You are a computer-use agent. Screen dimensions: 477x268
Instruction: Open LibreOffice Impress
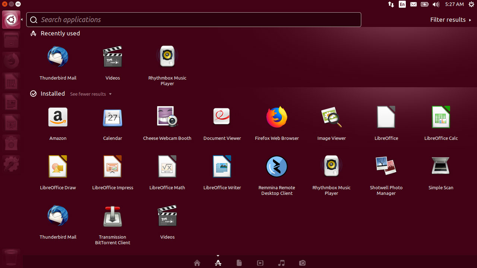113,166
